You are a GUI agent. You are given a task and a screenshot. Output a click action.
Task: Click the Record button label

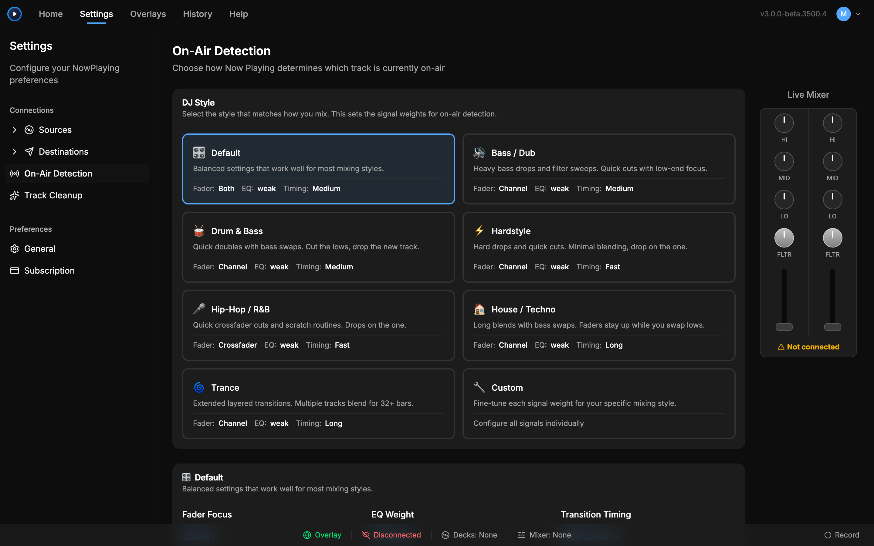[x=847, y=535]
